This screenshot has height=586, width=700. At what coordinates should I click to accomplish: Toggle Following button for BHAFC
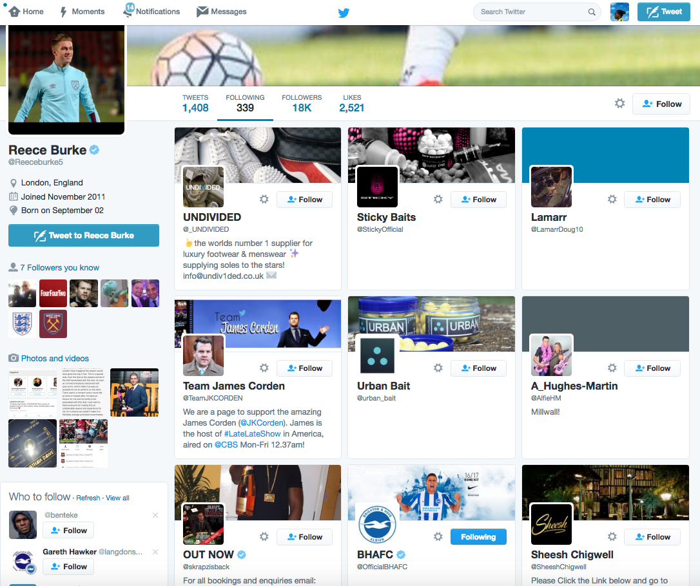(x=478, y=537)
